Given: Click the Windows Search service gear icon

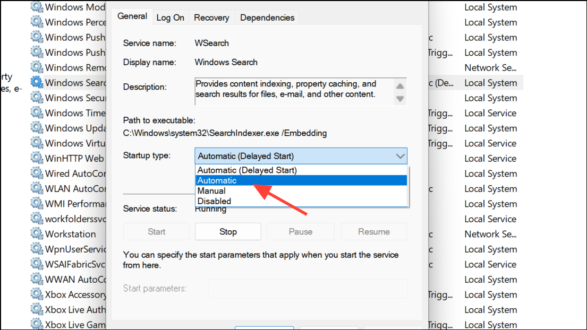Looking at the screenshot, I should point(37,82).
